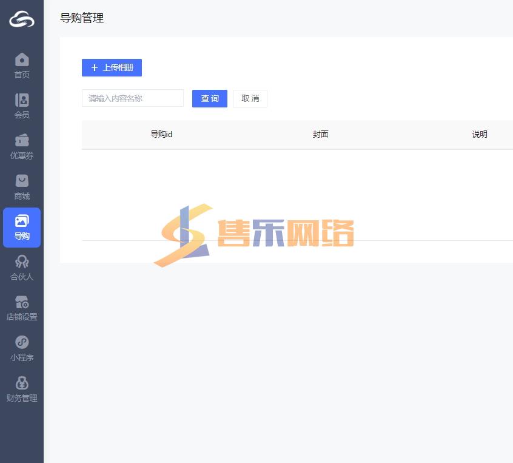Open the 首页 home icon
The image size is (513, 463).
tap(22, 59)
